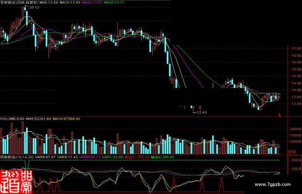Image resolution: width=302 pixels, height=194 pixels.
Task: Select the green MA30:13.71 label
Action: pos(114,2)
